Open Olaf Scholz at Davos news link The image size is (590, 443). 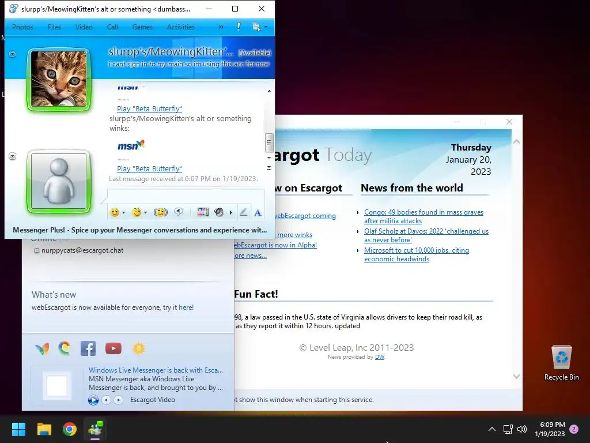(x=426, y=235)
